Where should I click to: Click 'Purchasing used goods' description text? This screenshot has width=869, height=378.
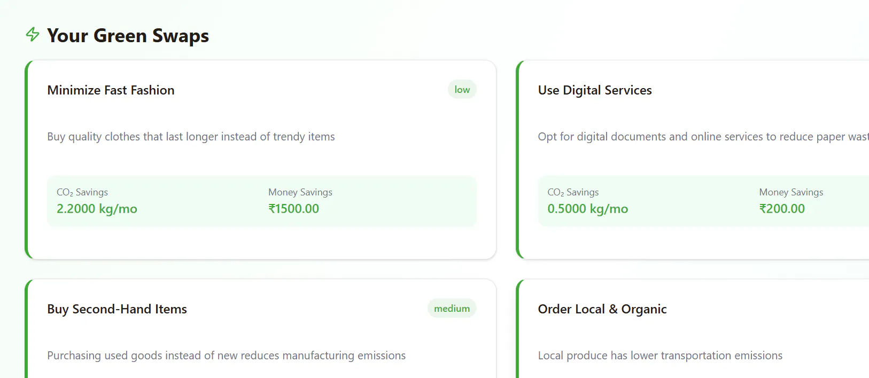coord(226,356)
